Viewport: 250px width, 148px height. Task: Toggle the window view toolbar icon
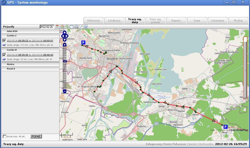[72, 27]
